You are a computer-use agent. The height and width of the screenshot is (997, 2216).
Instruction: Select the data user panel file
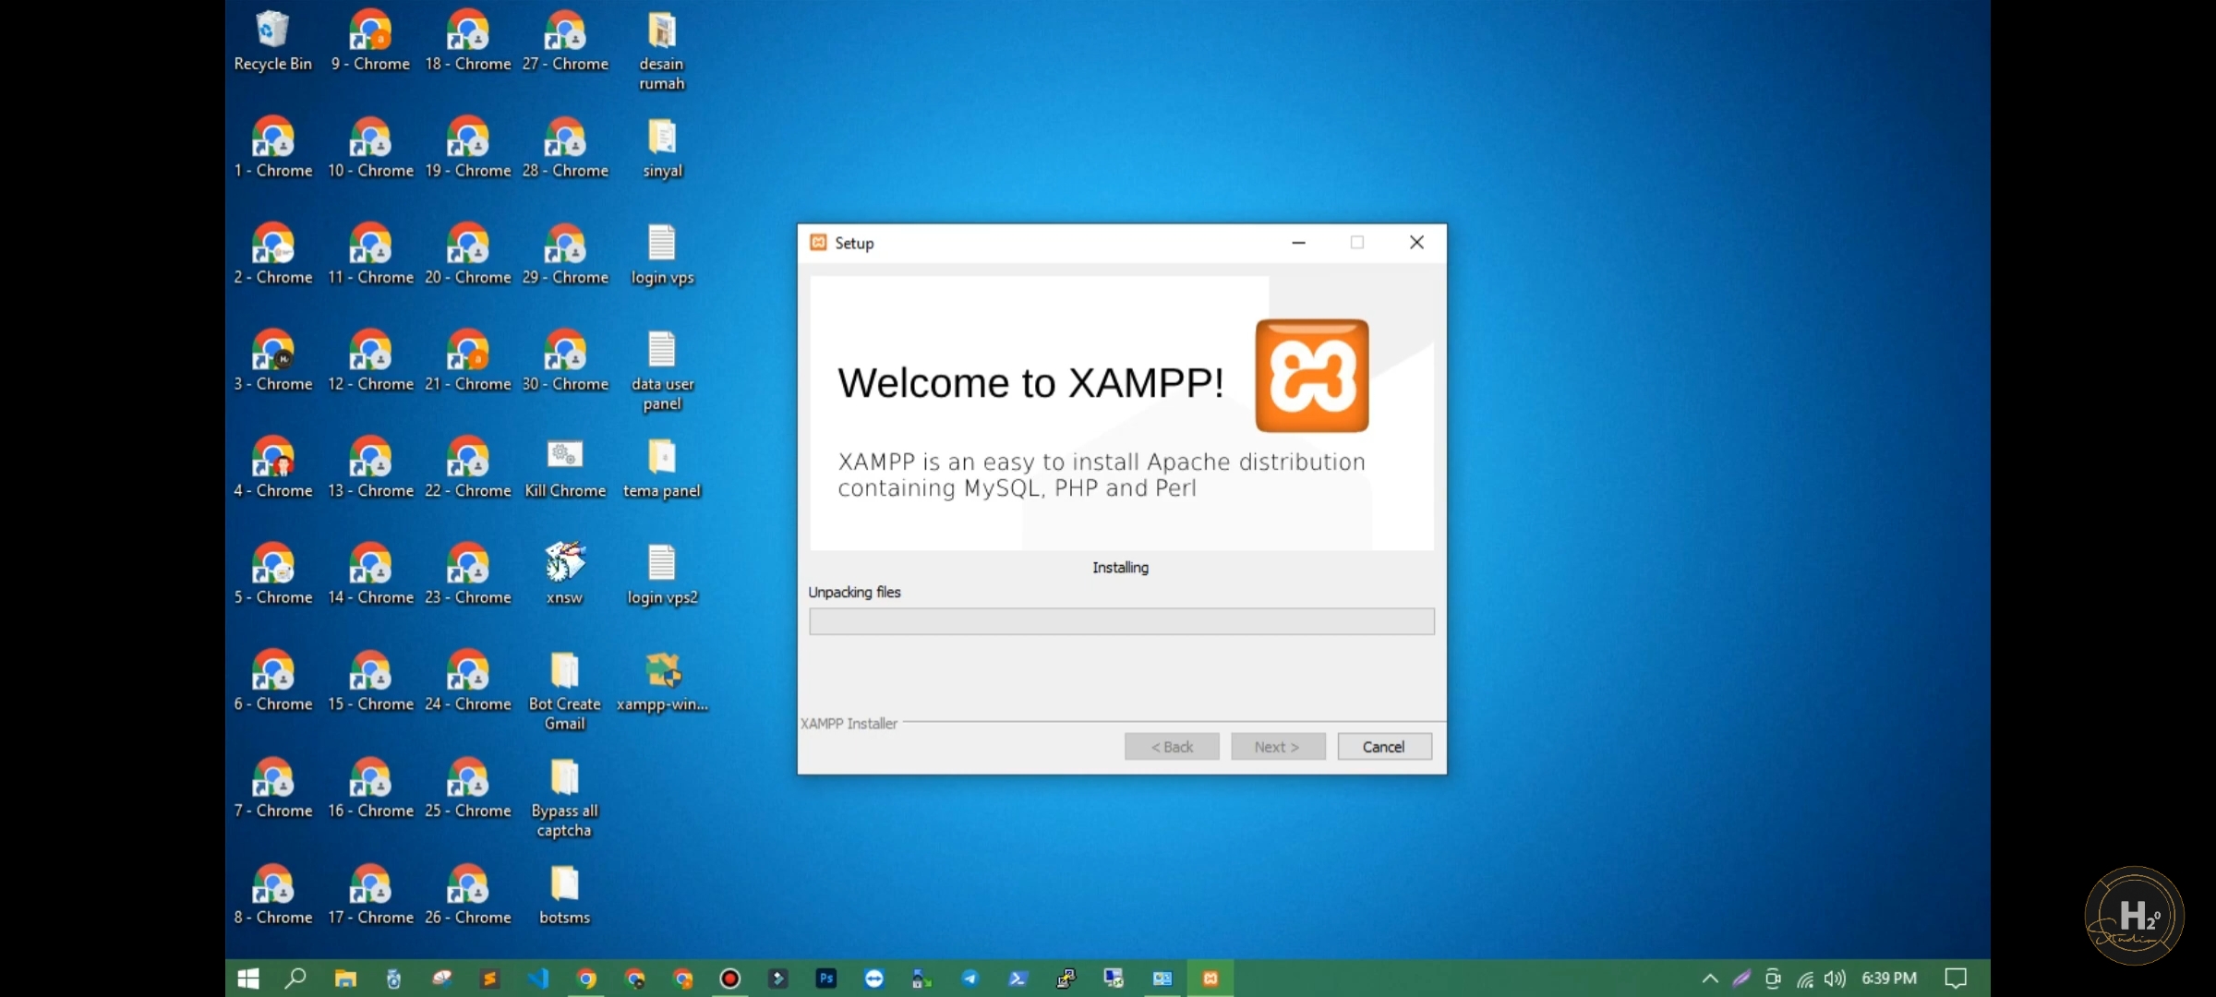[662, 371]
